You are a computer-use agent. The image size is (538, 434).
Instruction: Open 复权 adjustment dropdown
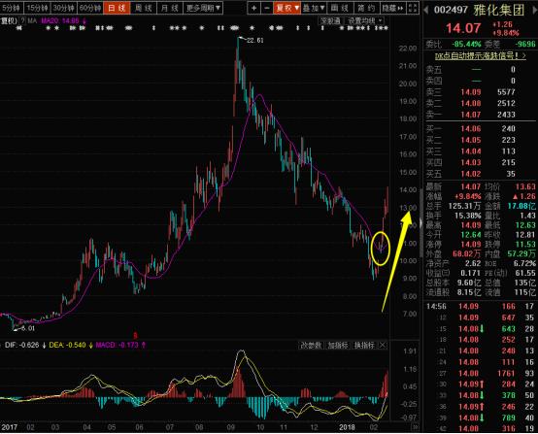click(x=286, y=8)
